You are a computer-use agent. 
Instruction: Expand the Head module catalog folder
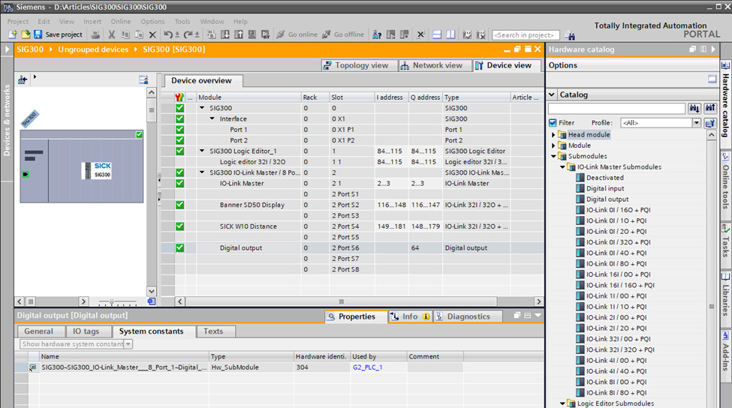click(x=553, y=135)
